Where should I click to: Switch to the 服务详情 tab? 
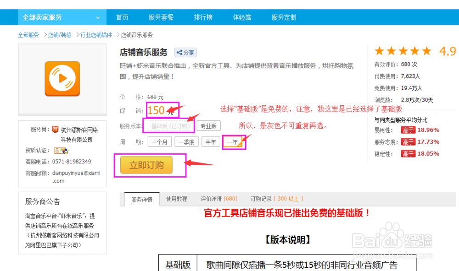click(x=142, y=200)
